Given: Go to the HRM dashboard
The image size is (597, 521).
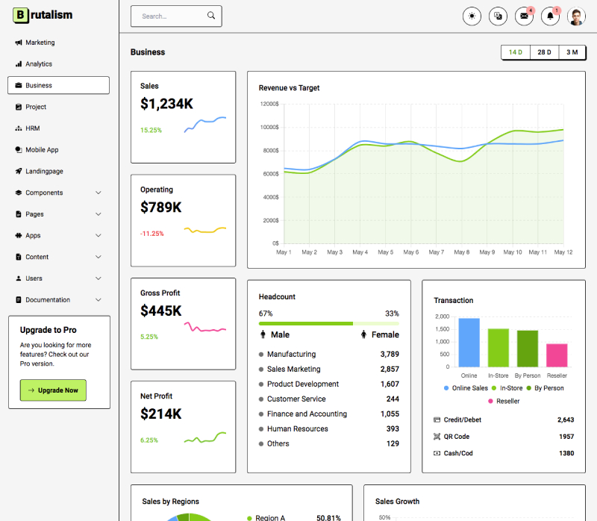Looking at the screenshot, I should point(32,128).
